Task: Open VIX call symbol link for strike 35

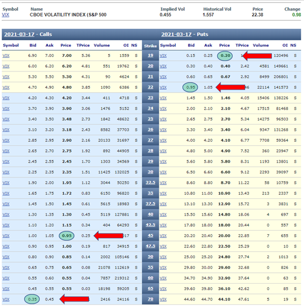Action: [x=6, y=193]
